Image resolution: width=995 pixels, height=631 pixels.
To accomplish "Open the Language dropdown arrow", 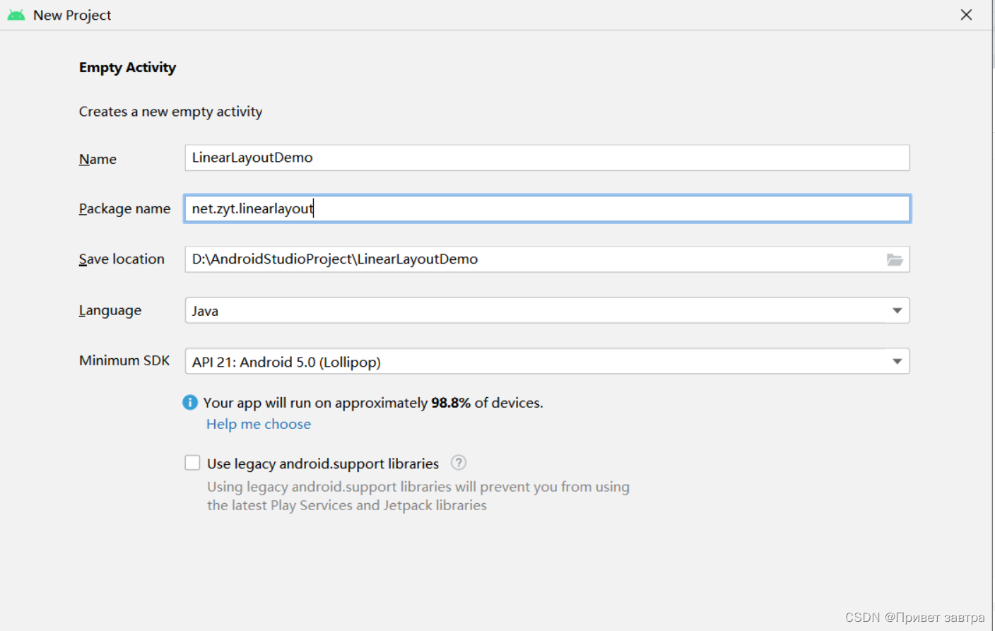I will (897, 310).
